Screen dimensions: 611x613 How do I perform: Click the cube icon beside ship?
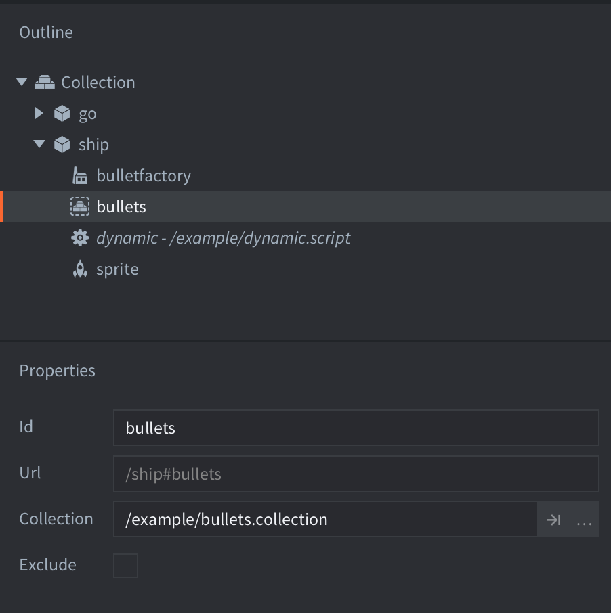[62, 144]
